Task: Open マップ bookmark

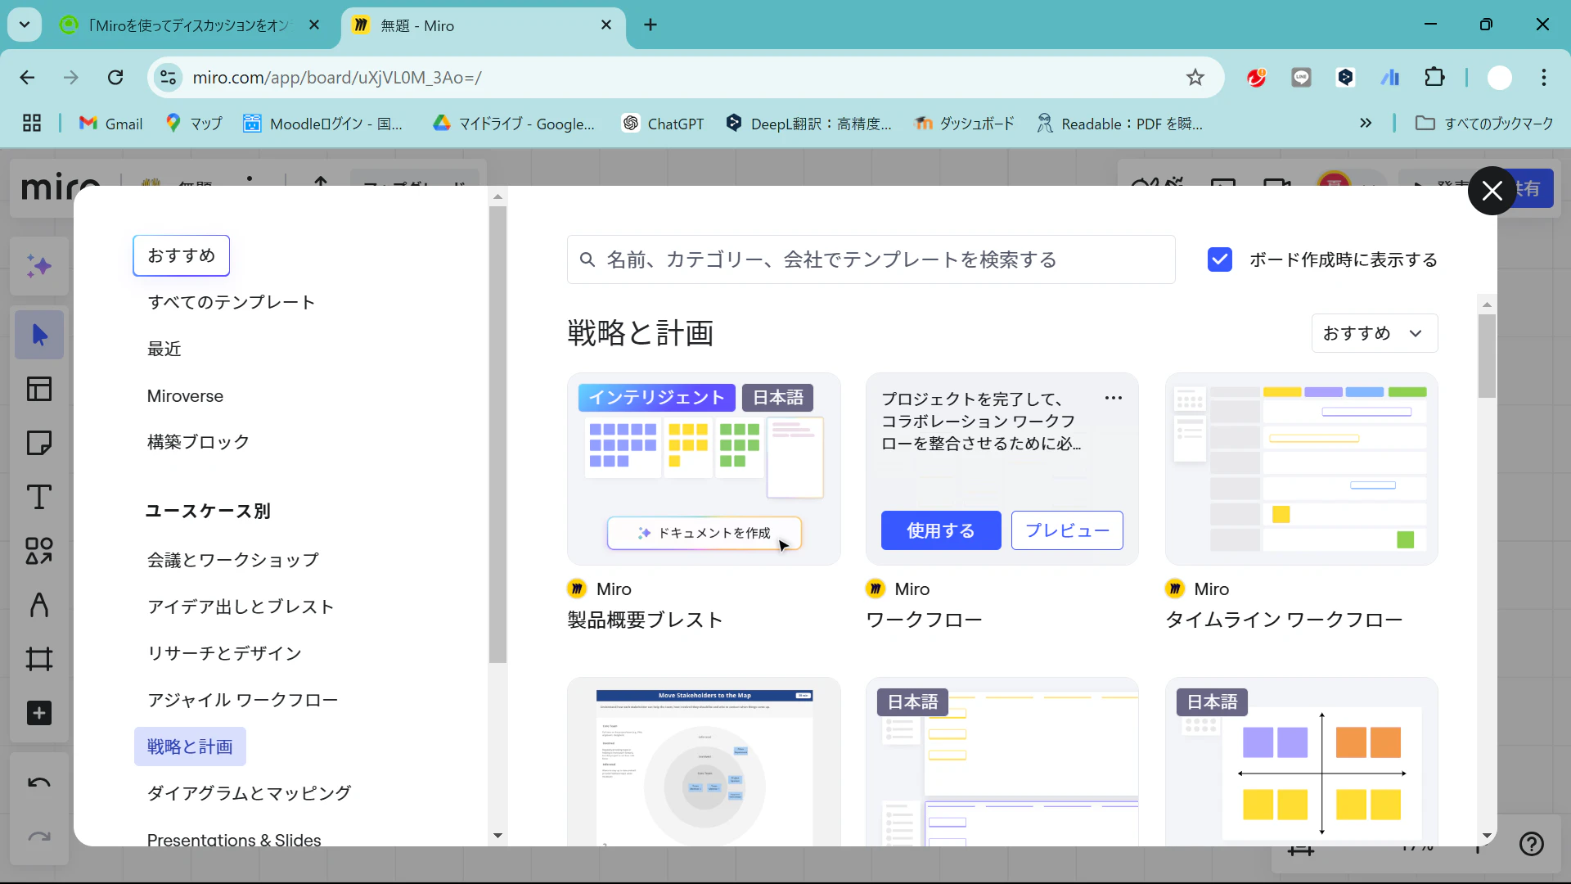Action: [x=193, y=124]
